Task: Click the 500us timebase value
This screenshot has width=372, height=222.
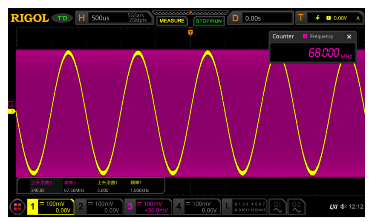Action: pos(101,18)
